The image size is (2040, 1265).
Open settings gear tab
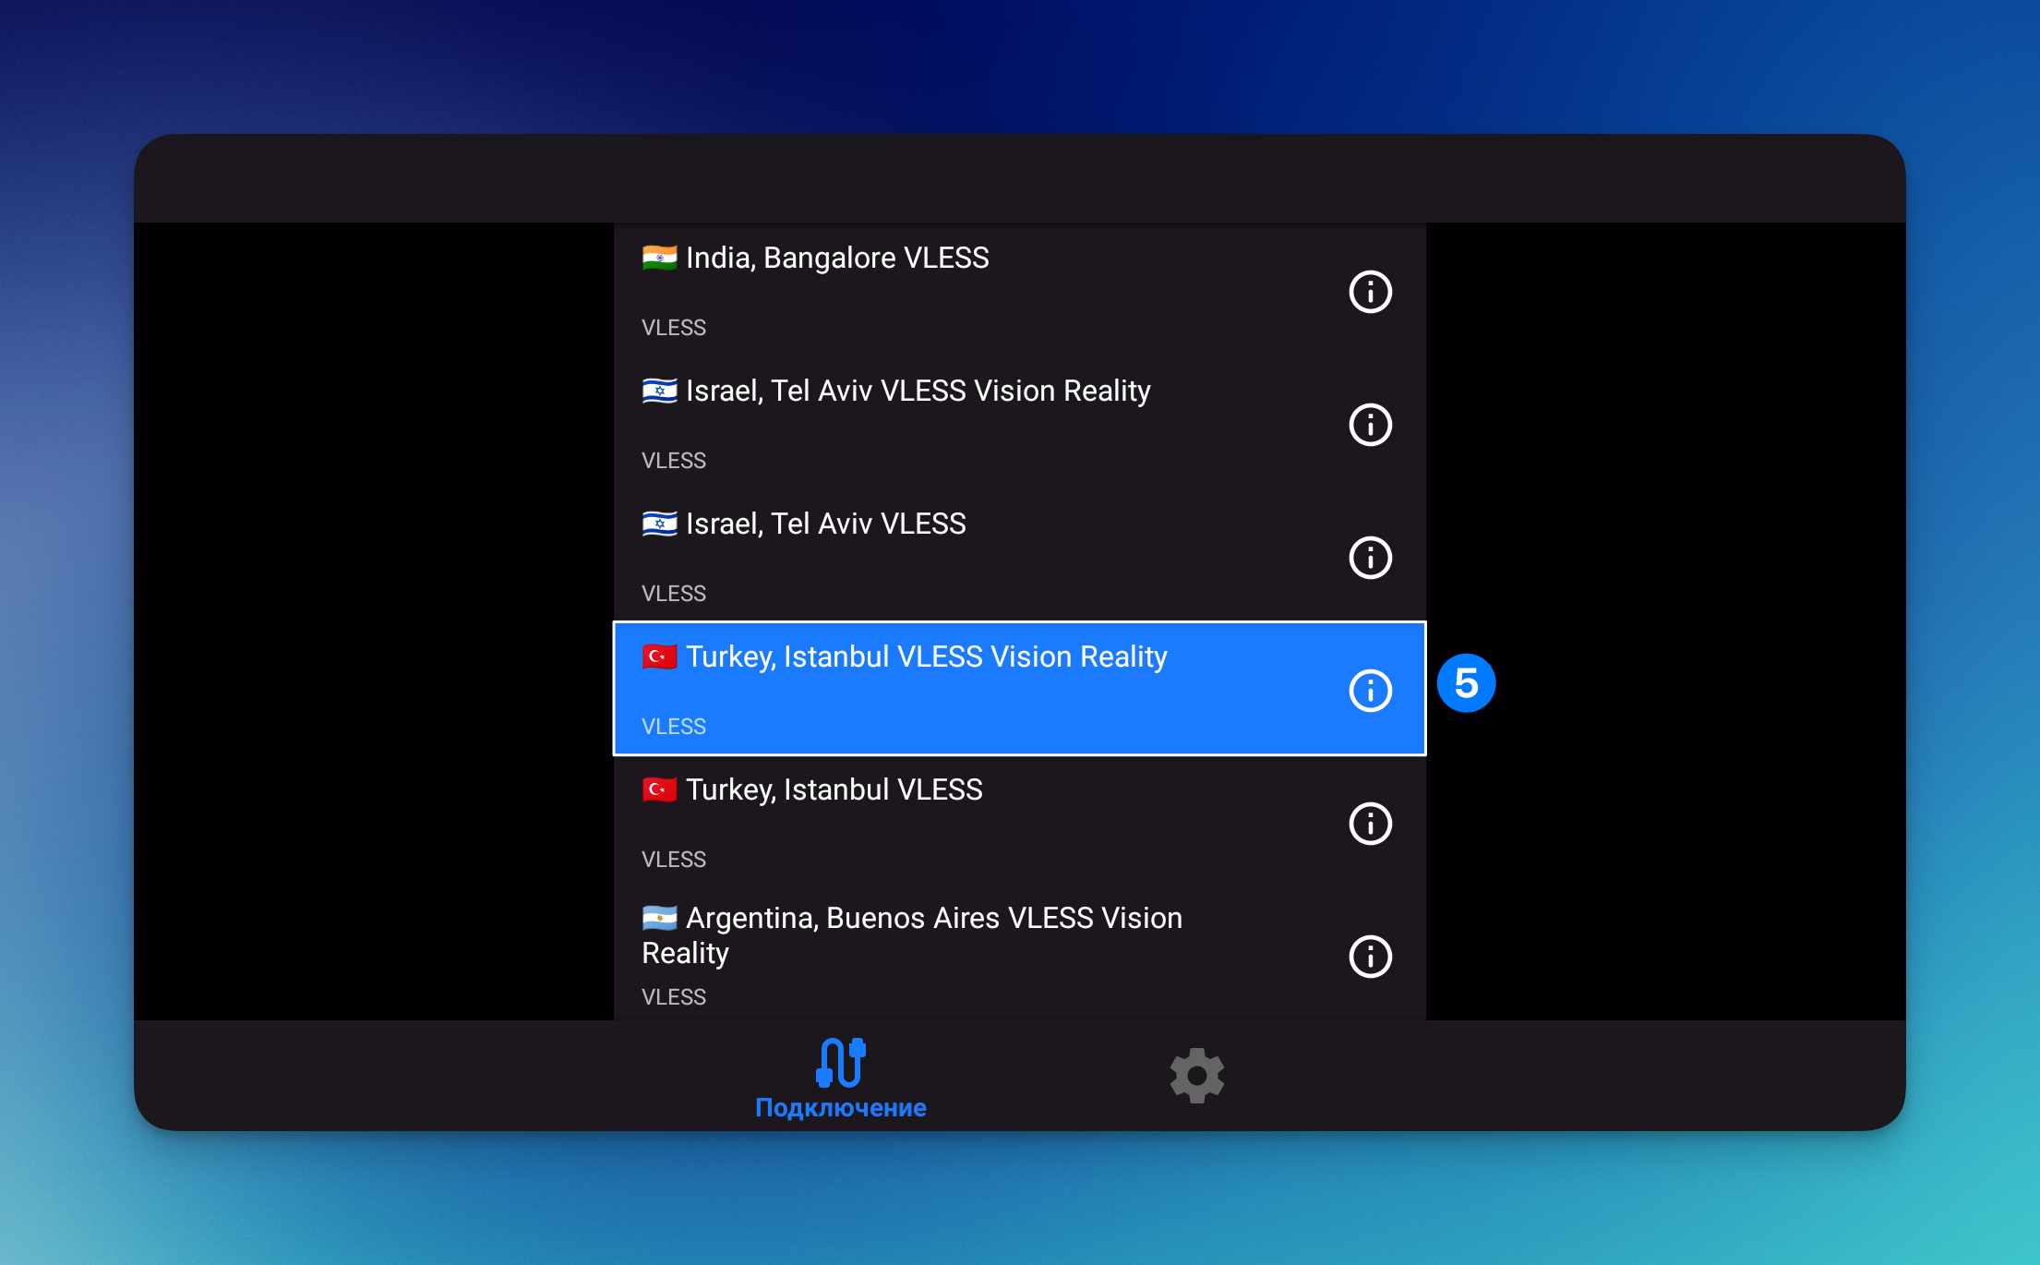pos(1196,1075)
